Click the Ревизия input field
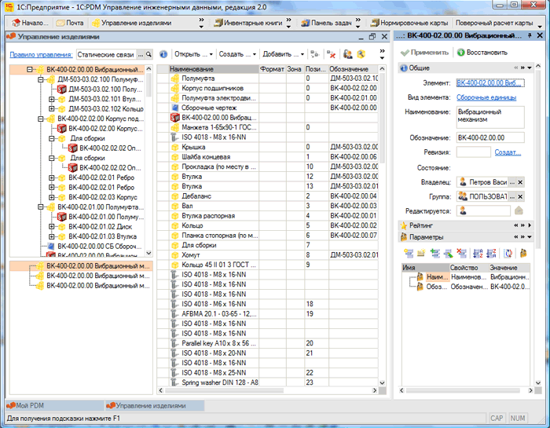The height and width of the screenshot is (428, 550). 473,152
